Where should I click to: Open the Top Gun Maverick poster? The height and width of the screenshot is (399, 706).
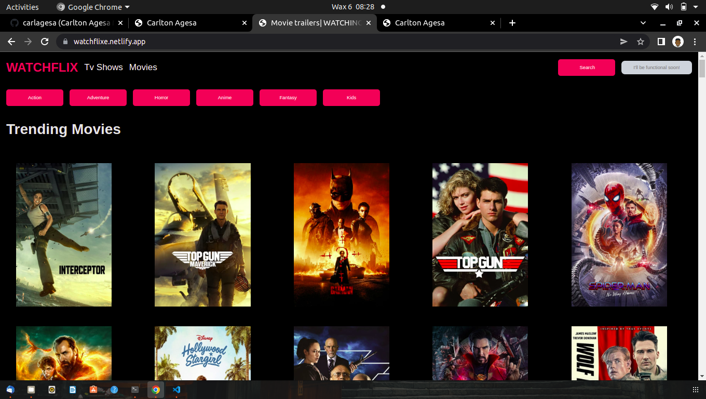click(x=202, y=235)
